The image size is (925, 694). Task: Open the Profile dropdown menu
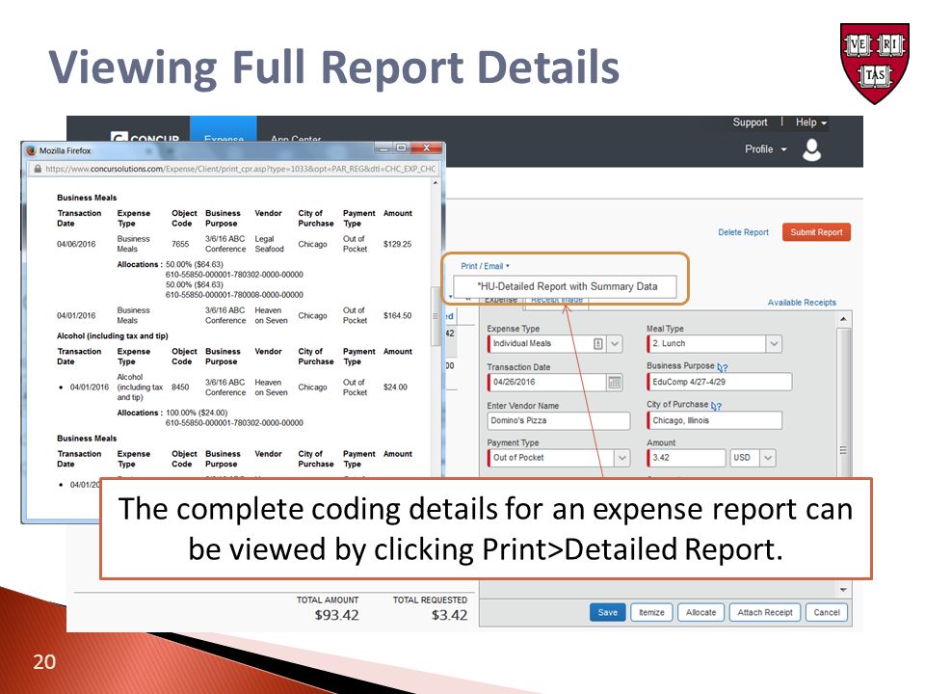tap(766, 149)
